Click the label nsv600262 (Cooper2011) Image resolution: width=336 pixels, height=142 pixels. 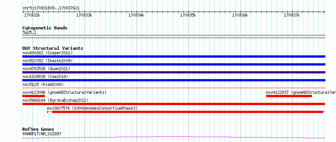coord(48,53)
